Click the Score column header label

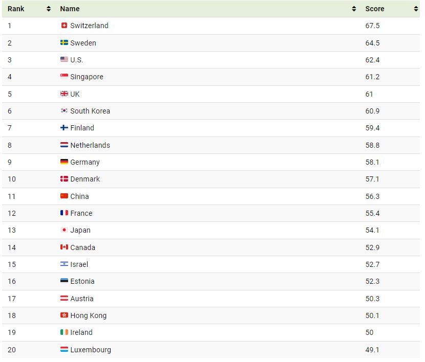(374, 9)
